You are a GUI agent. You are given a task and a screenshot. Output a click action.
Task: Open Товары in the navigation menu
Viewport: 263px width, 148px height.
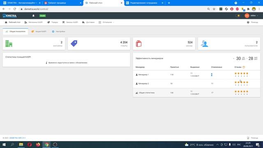(53, 22)
